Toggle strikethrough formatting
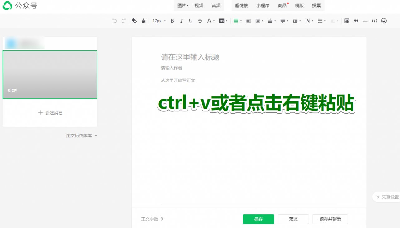Viewport: 400px width, 228px height. (x=200, y=21)
